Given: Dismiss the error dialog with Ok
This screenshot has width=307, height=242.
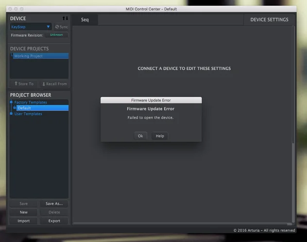Looking at the screenshot, I should click(x=140, y=136).
